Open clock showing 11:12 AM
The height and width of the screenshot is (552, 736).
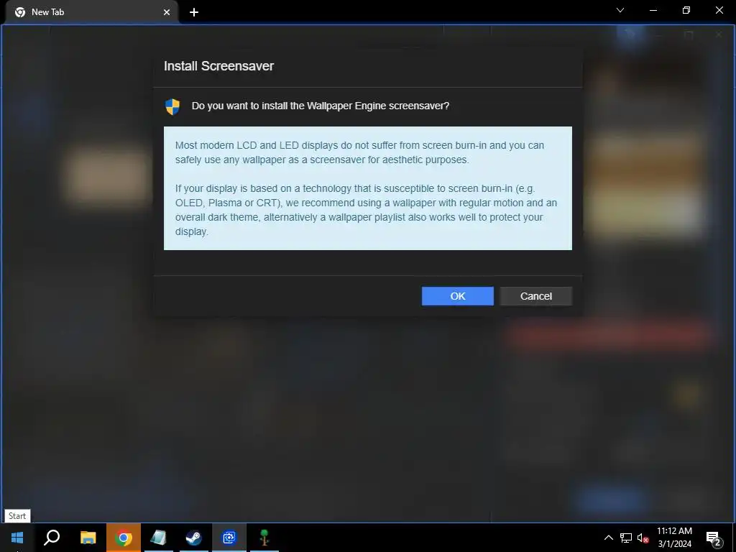674,538
